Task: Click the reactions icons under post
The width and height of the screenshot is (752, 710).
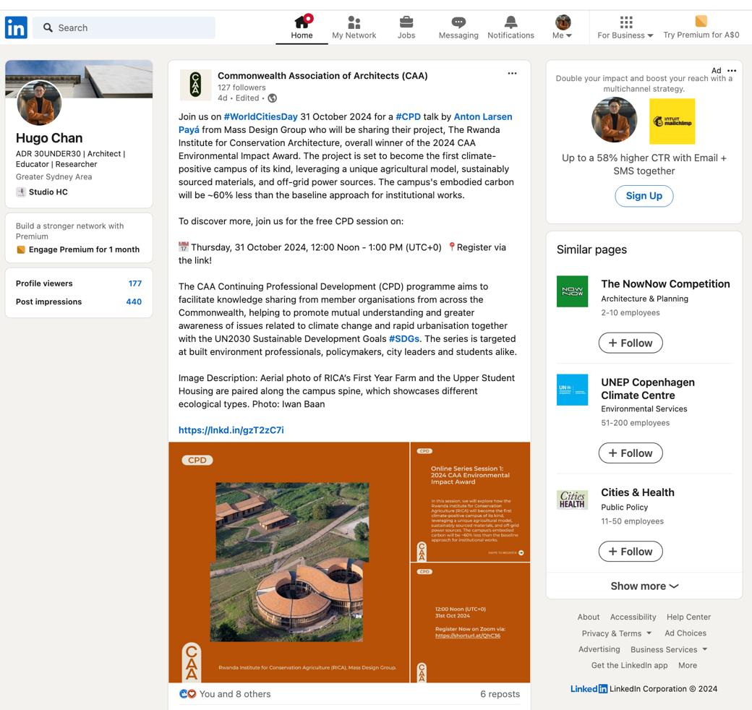Action: [187, 693]
